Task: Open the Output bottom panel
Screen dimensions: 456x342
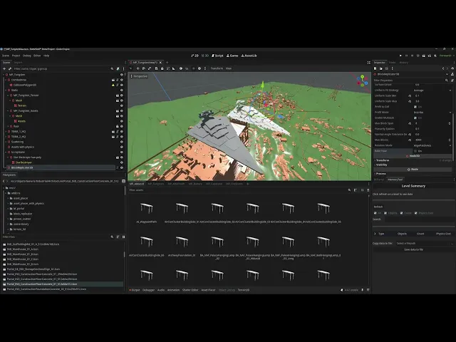Action: [x=135, y=290]
